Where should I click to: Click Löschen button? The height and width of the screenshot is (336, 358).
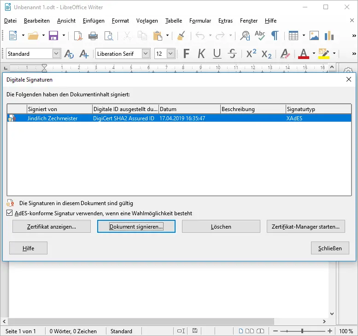pos(221,226)
